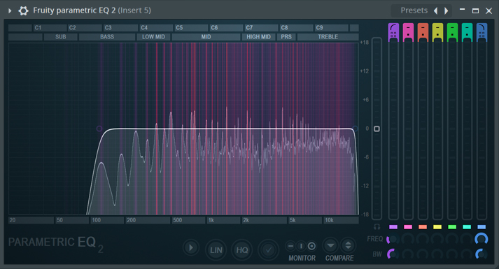Click the pink band 2 color chip
The image size is (499, 269).
(x=408, y=227)
